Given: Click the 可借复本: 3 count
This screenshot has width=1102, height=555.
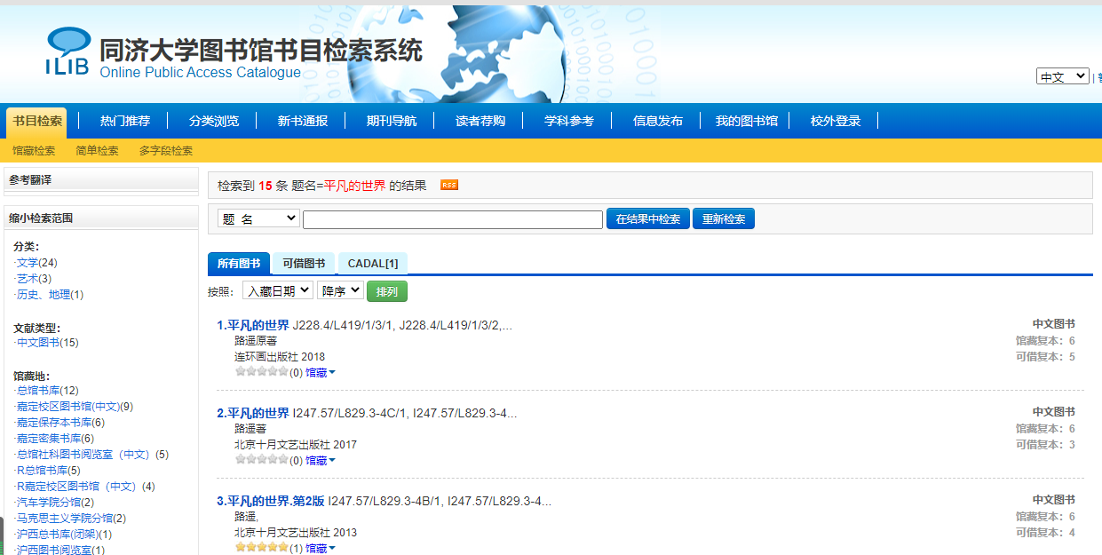Looking at the screenshot, I should tap(1045, 445).
